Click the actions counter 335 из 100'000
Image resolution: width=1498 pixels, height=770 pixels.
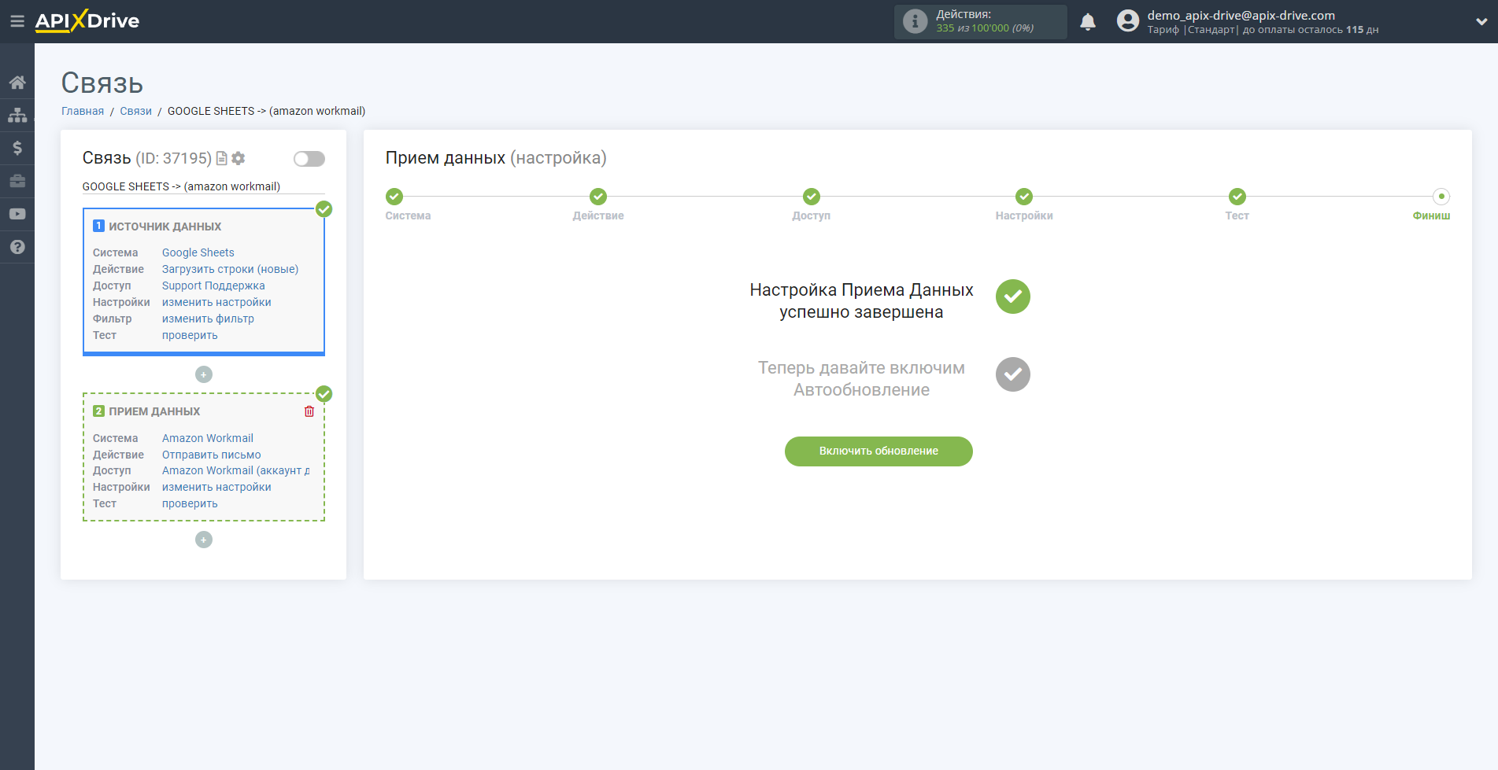tap(985, 28)
